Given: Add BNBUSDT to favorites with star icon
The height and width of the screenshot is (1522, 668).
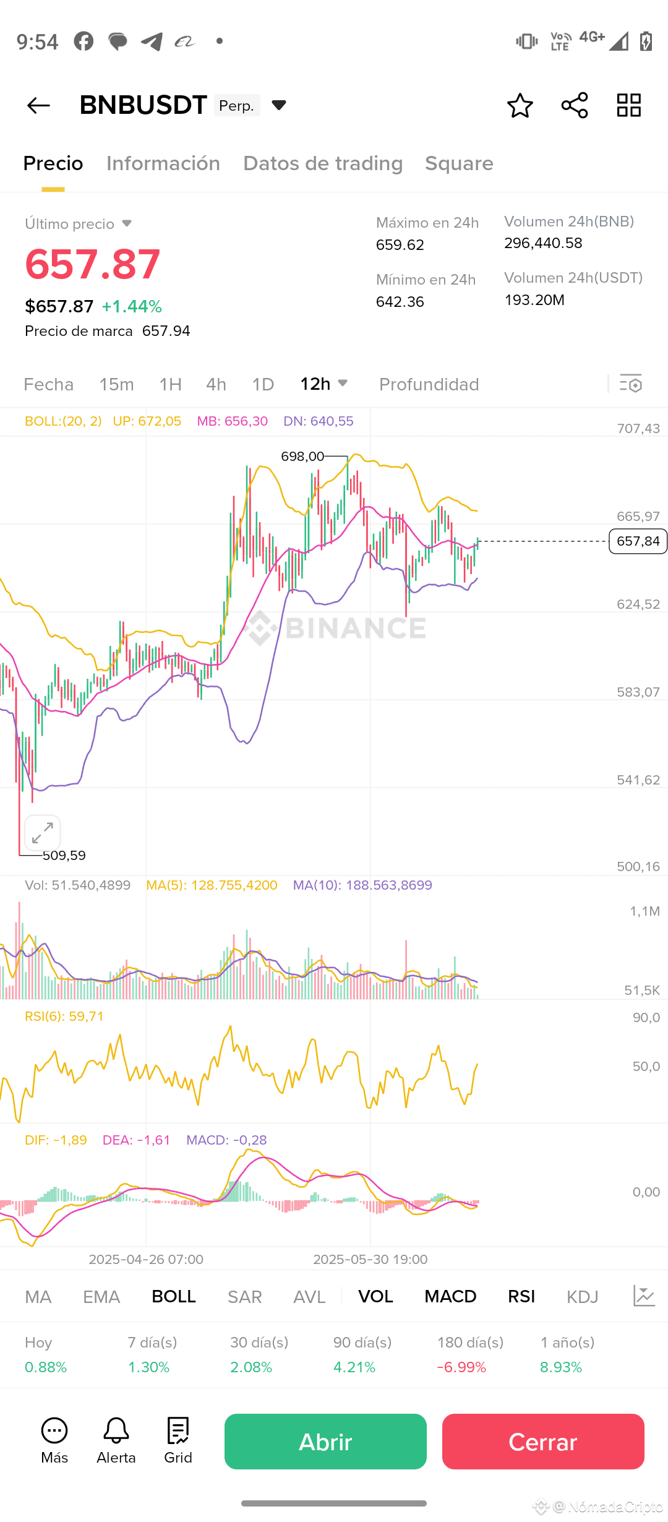Looking at the screenshot, I should click(x=520, y=106).
